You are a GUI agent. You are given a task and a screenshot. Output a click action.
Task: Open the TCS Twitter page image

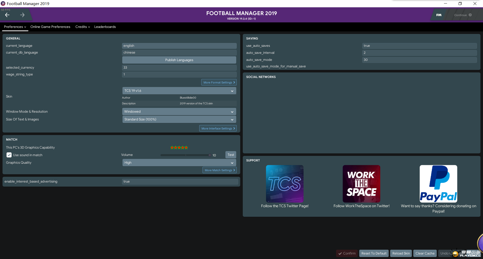click(x=285, y=184)
